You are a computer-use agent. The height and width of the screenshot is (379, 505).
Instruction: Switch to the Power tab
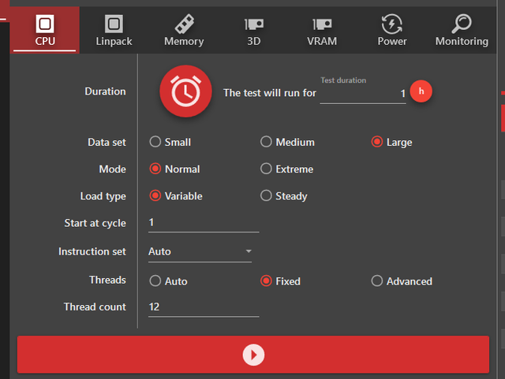coord(392,31)
